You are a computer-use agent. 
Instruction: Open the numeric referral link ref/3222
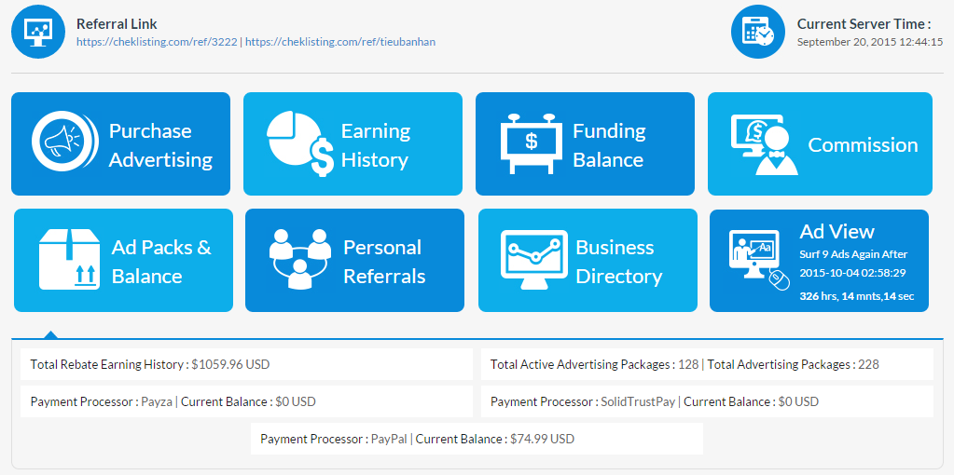(x=157, y=42)
